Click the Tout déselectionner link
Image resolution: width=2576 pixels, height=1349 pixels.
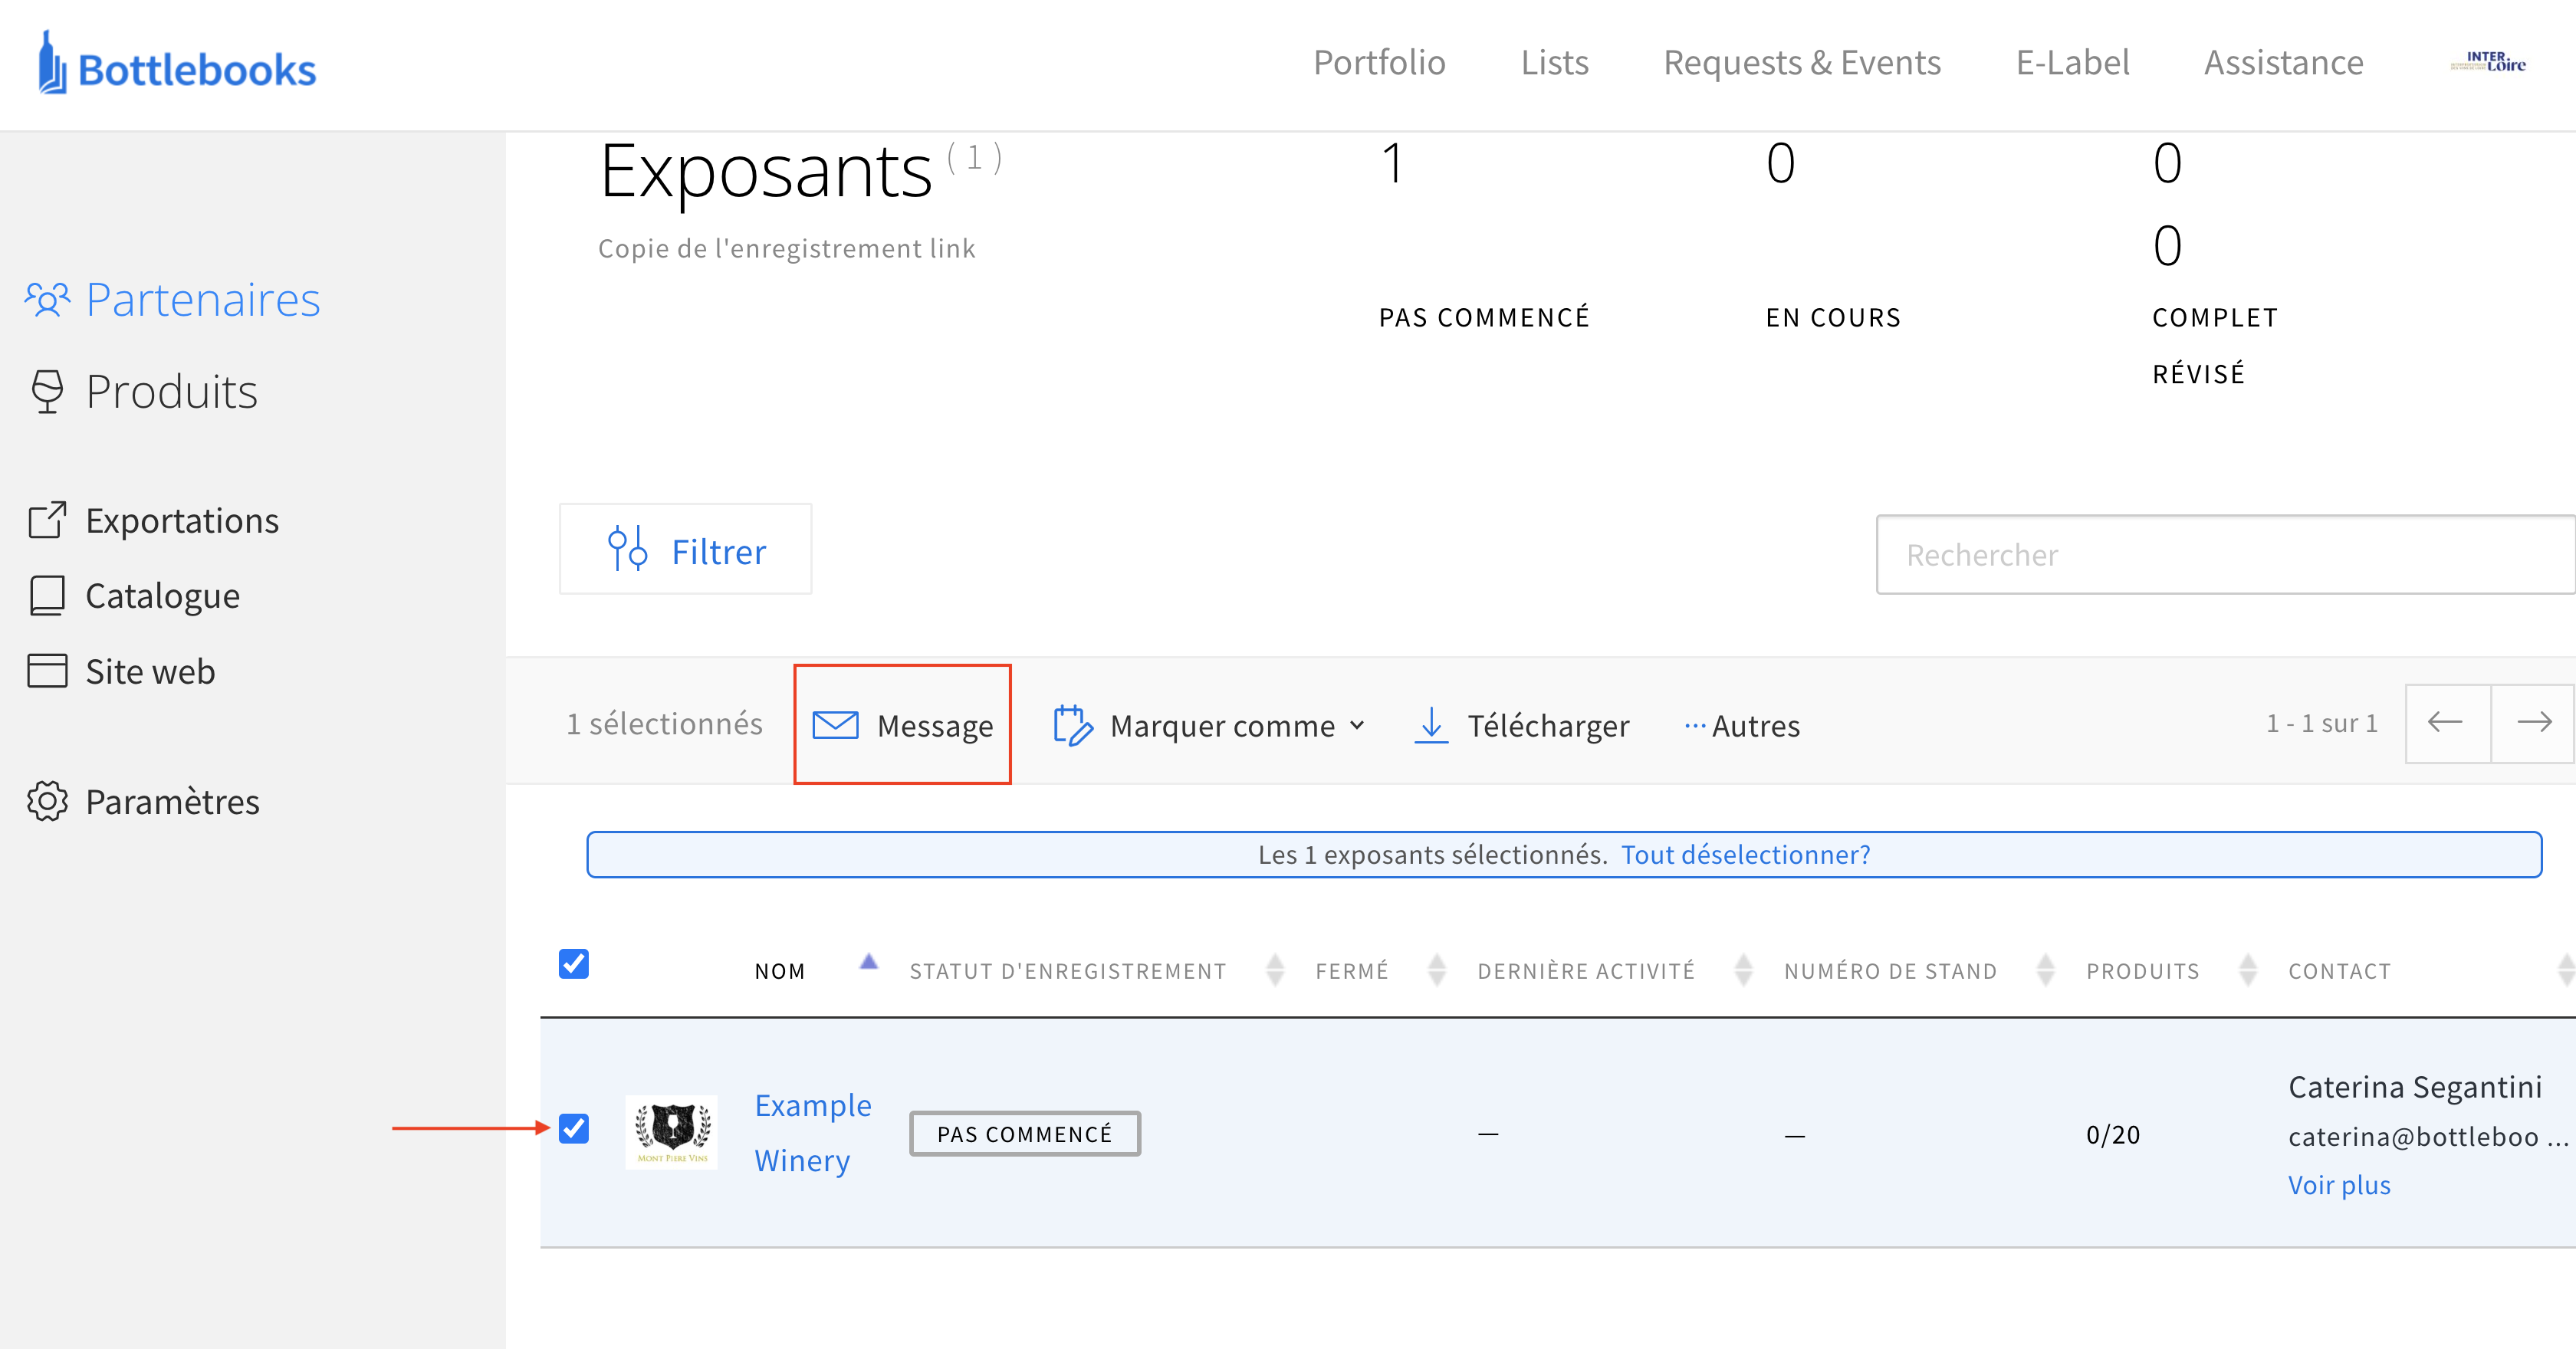(x=1745, y=855)
